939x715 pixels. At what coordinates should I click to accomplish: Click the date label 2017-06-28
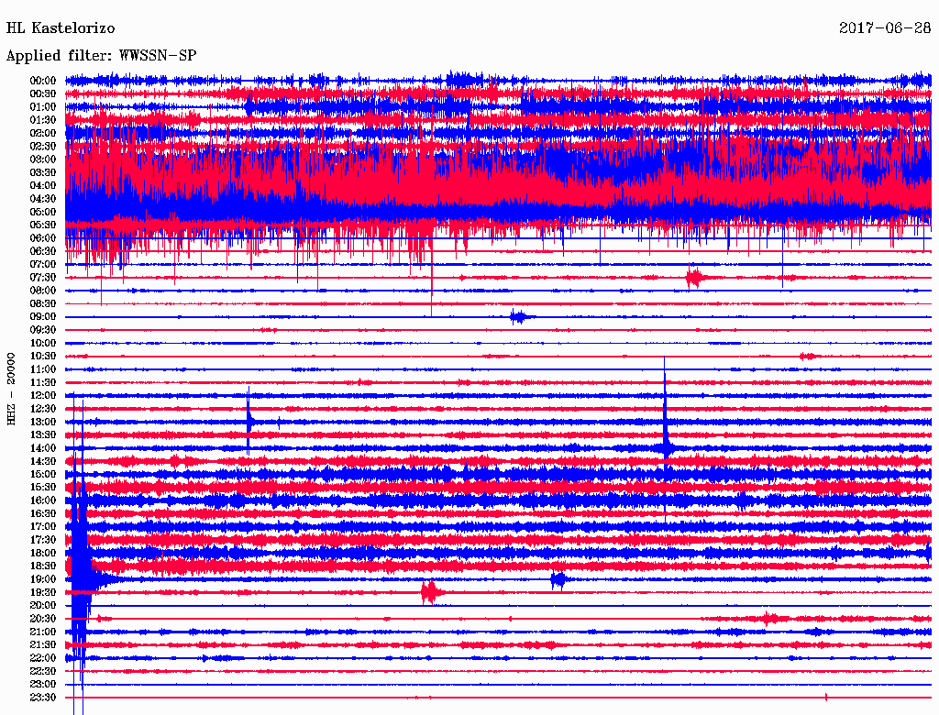[x=885, y=28]
